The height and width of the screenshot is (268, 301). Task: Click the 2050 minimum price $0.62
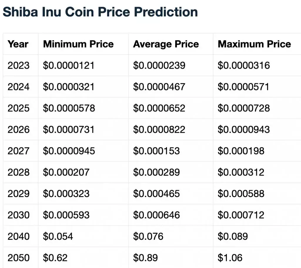(55, 258)
